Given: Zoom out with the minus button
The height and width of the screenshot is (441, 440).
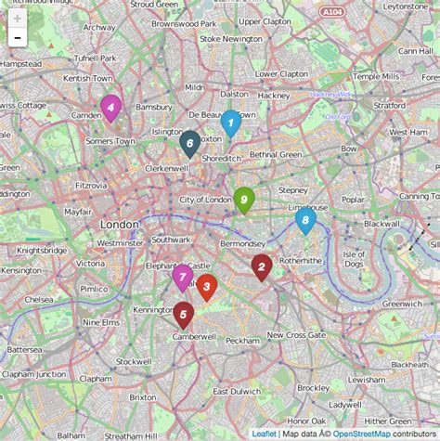Looking at the screenshot, I should 18,37.
